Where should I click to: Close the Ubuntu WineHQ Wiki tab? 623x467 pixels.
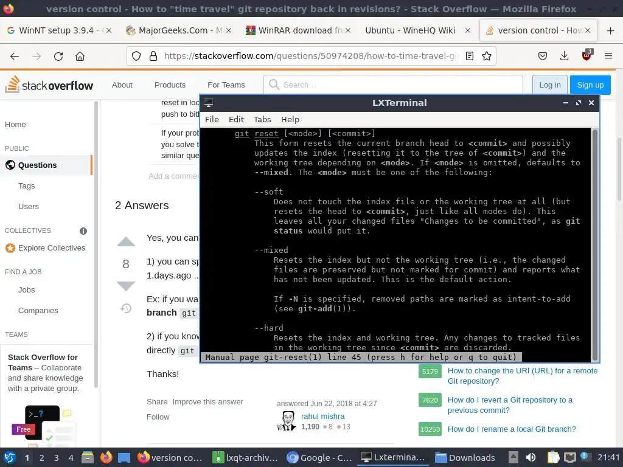(x=468, y=30)
